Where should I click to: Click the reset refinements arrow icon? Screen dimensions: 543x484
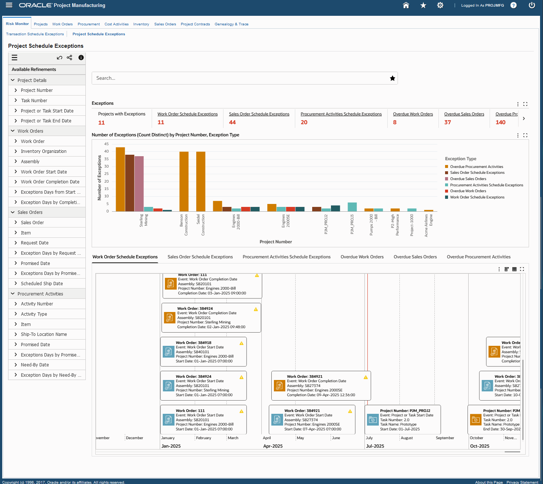point(59,58)
